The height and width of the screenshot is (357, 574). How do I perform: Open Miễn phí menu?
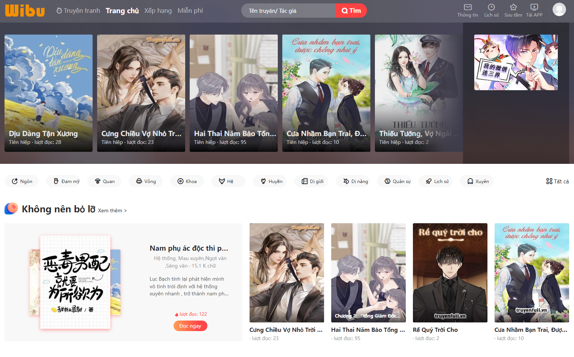(x=190, y=11)
